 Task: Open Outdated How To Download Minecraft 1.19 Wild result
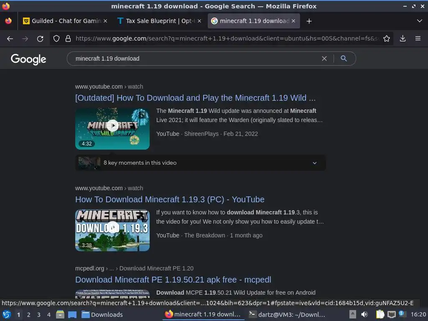[195, 98]
